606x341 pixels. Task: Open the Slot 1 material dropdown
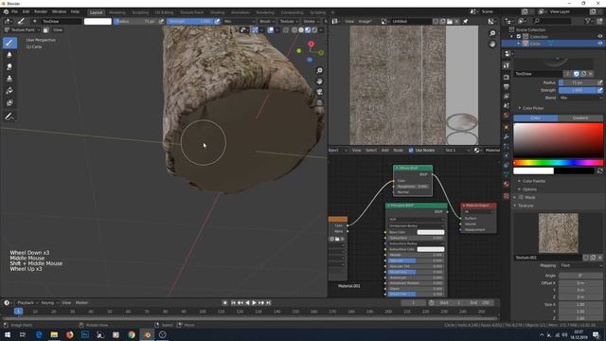[x=456, y=150]
